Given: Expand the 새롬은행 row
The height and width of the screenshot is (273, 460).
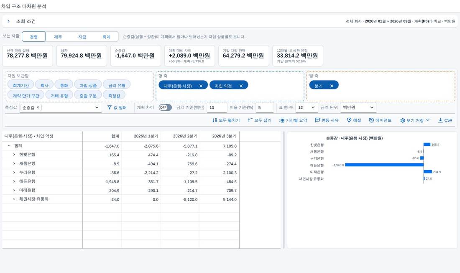Looking at the screenshot, I should point(14,163).
